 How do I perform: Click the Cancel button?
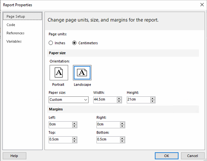[192, 156]
